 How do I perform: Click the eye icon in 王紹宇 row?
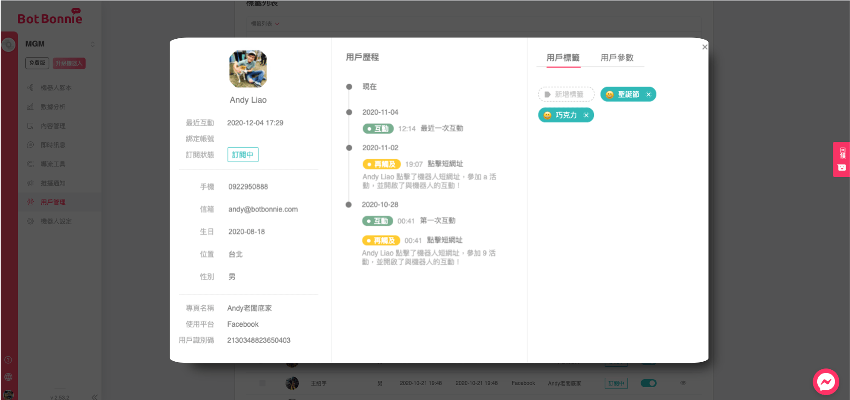coord(683,383)
